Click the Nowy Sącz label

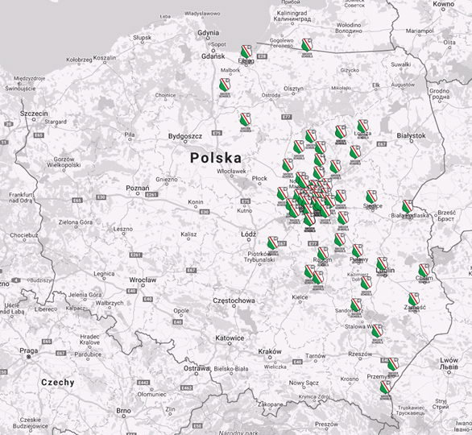304,383
